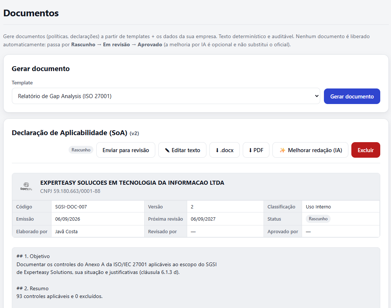Click the sparkle icon on Melhorar redação

[282, 150]
